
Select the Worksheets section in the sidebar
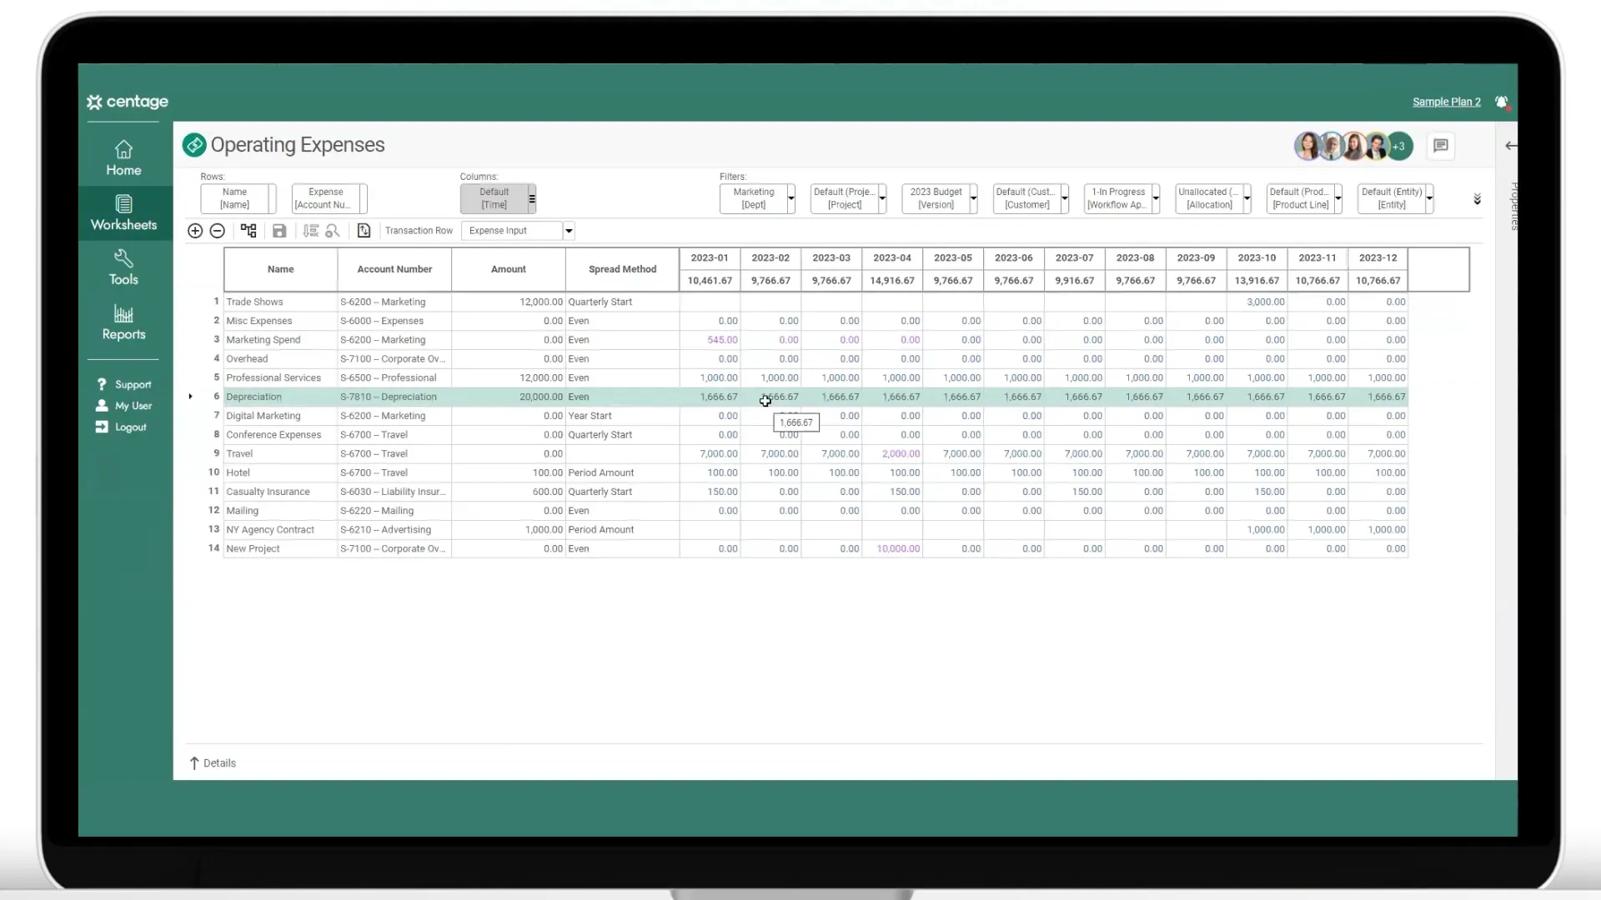[123, 213]
